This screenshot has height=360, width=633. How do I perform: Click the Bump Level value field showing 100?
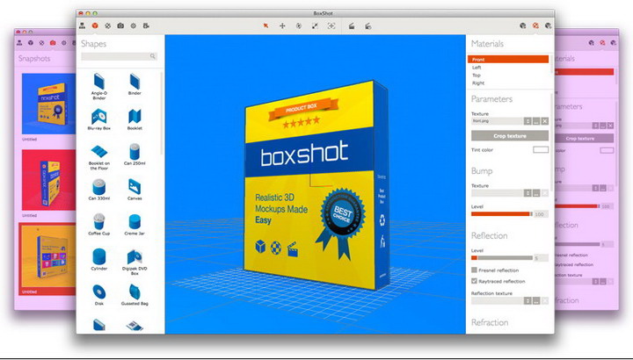541,214
